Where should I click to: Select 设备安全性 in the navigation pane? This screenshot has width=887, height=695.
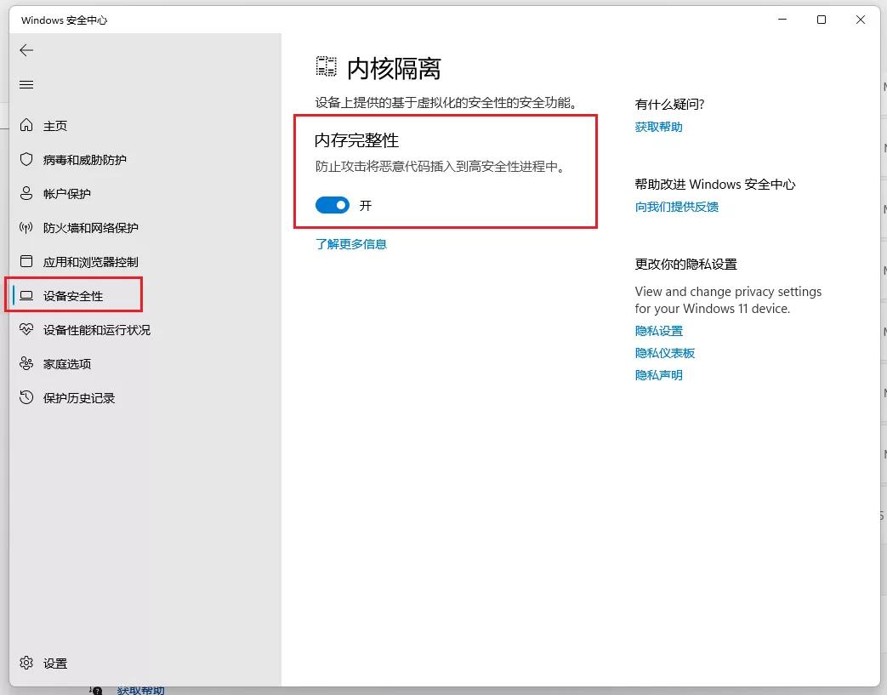[x=74, y=295]
